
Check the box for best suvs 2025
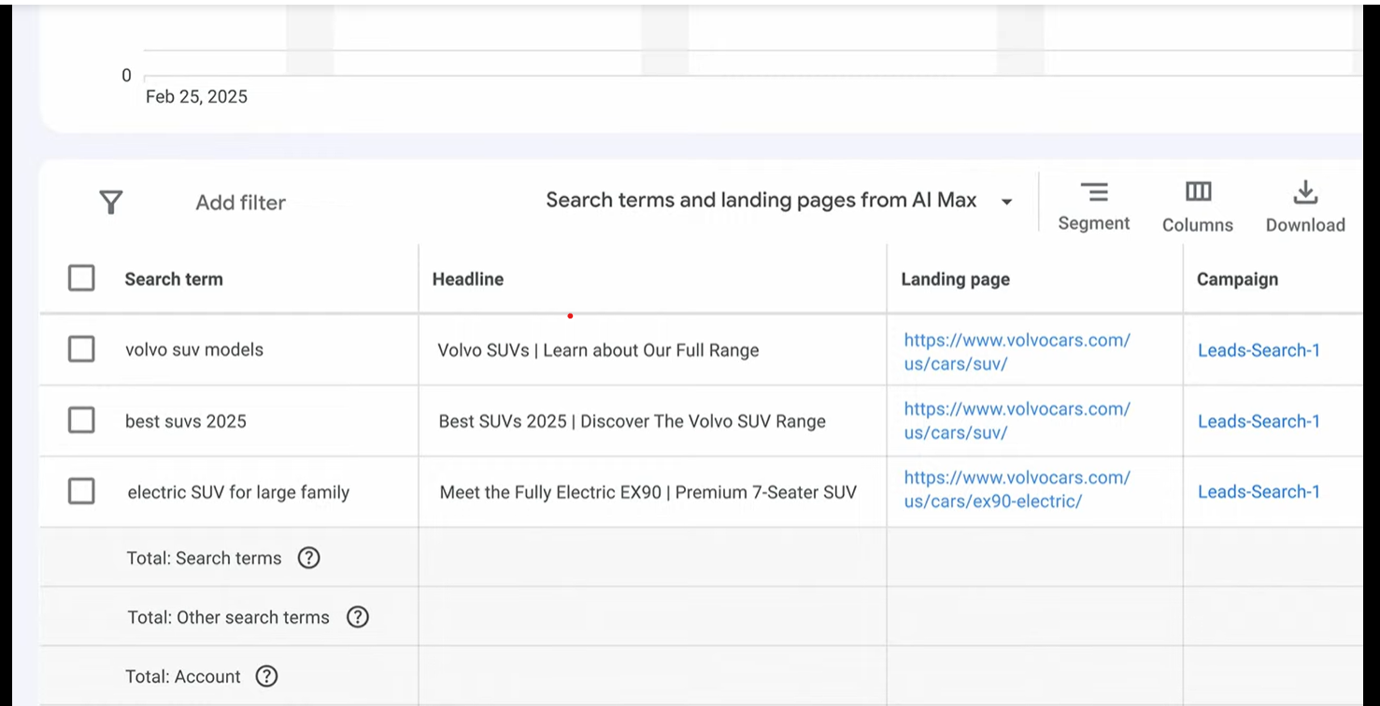tap(81, 420)
